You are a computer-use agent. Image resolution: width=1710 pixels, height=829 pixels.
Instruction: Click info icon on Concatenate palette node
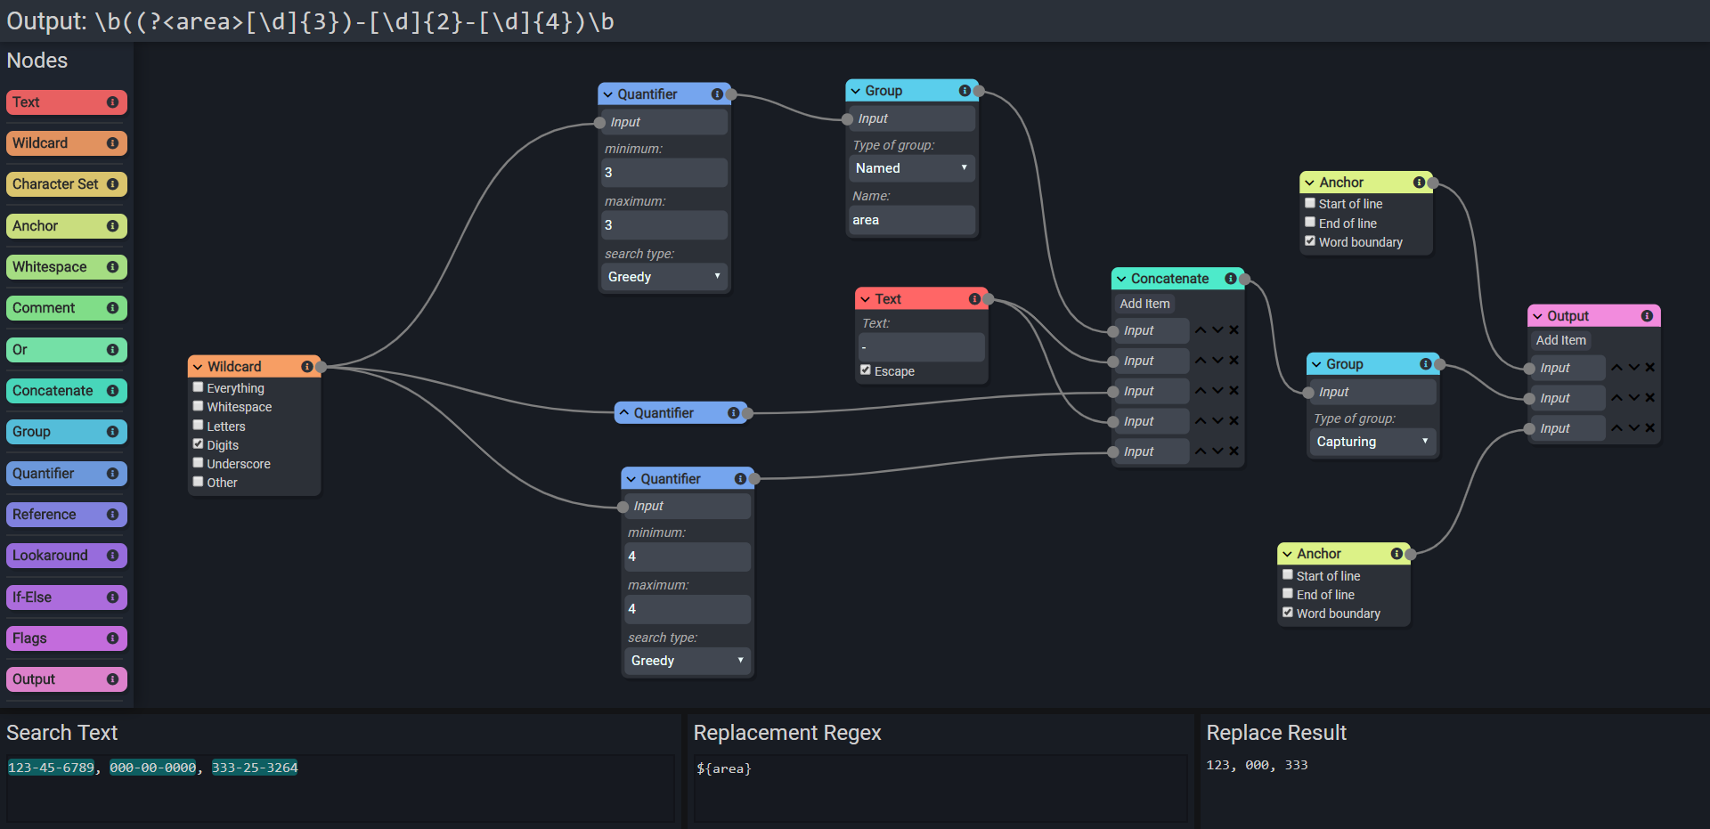pos(112,391)
